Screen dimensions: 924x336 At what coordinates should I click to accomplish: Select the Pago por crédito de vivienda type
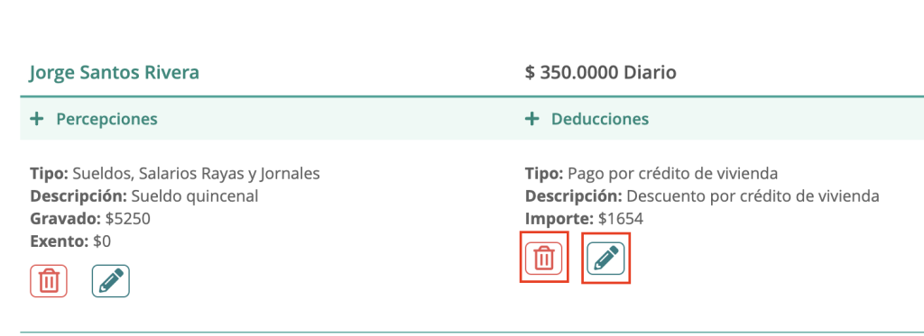[651, 174]
